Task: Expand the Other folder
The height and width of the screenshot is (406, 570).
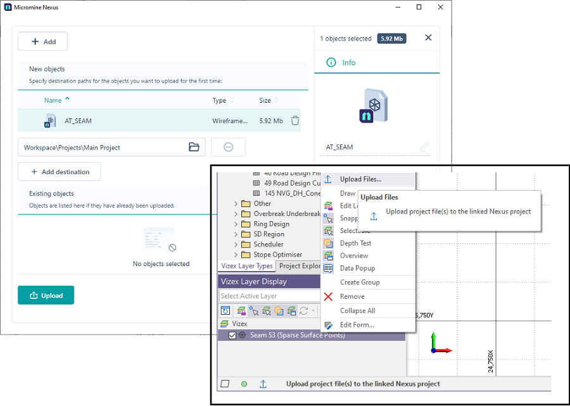Action: tap(236, 203)
